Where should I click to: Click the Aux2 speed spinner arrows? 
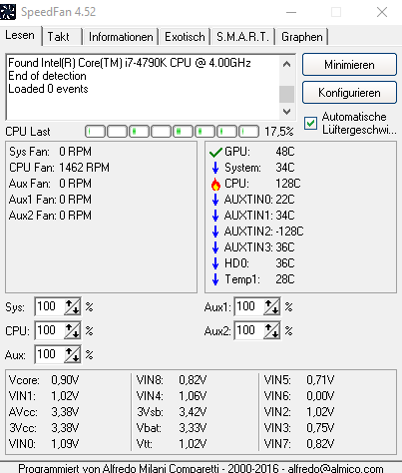(271, 330)
